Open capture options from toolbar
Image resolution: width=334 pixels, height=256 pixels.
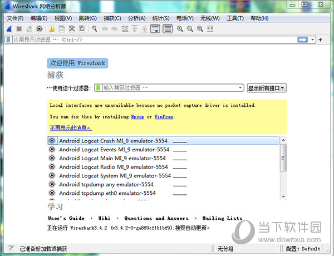coord(39,29)
